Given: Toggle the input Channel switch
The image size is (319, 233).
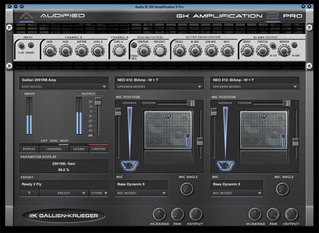Looking at the screenshot, I should pos(31,45).
